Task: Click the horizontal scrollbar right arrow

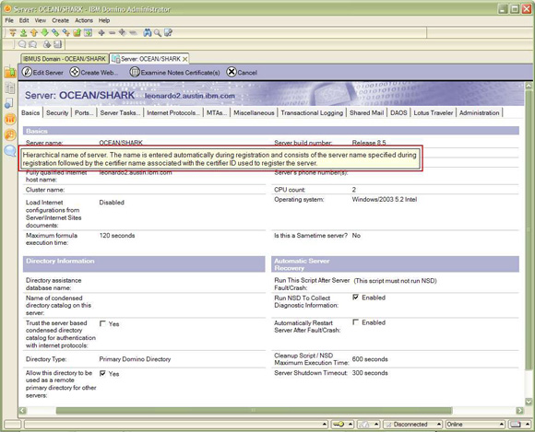Action: [519, 410]
